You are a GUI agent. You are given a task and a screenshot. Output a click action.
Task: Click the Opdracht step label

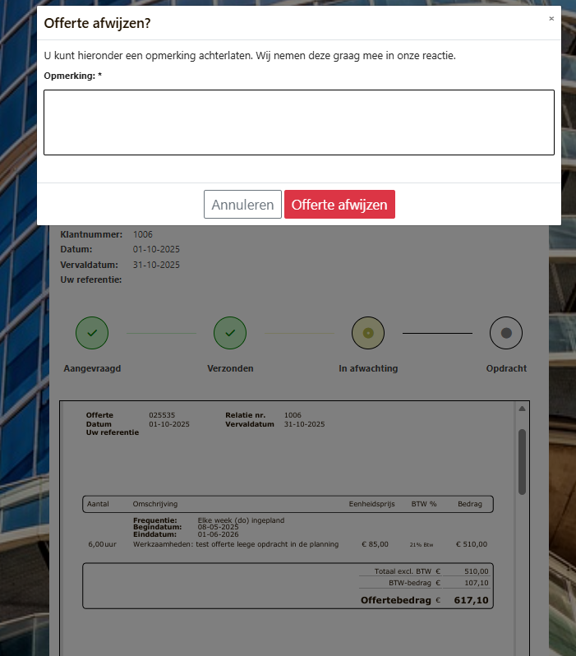(506, 368)
